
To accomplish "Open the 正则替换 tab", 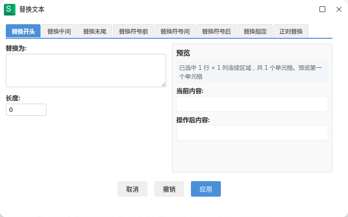I will tap(291, 31).
